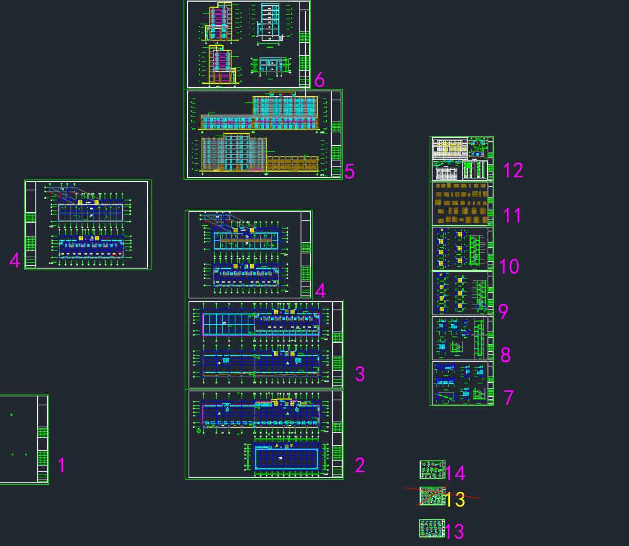Select the crossed-out sheet with red lines
The image size is (629, 546).
[x=432, y=496]
